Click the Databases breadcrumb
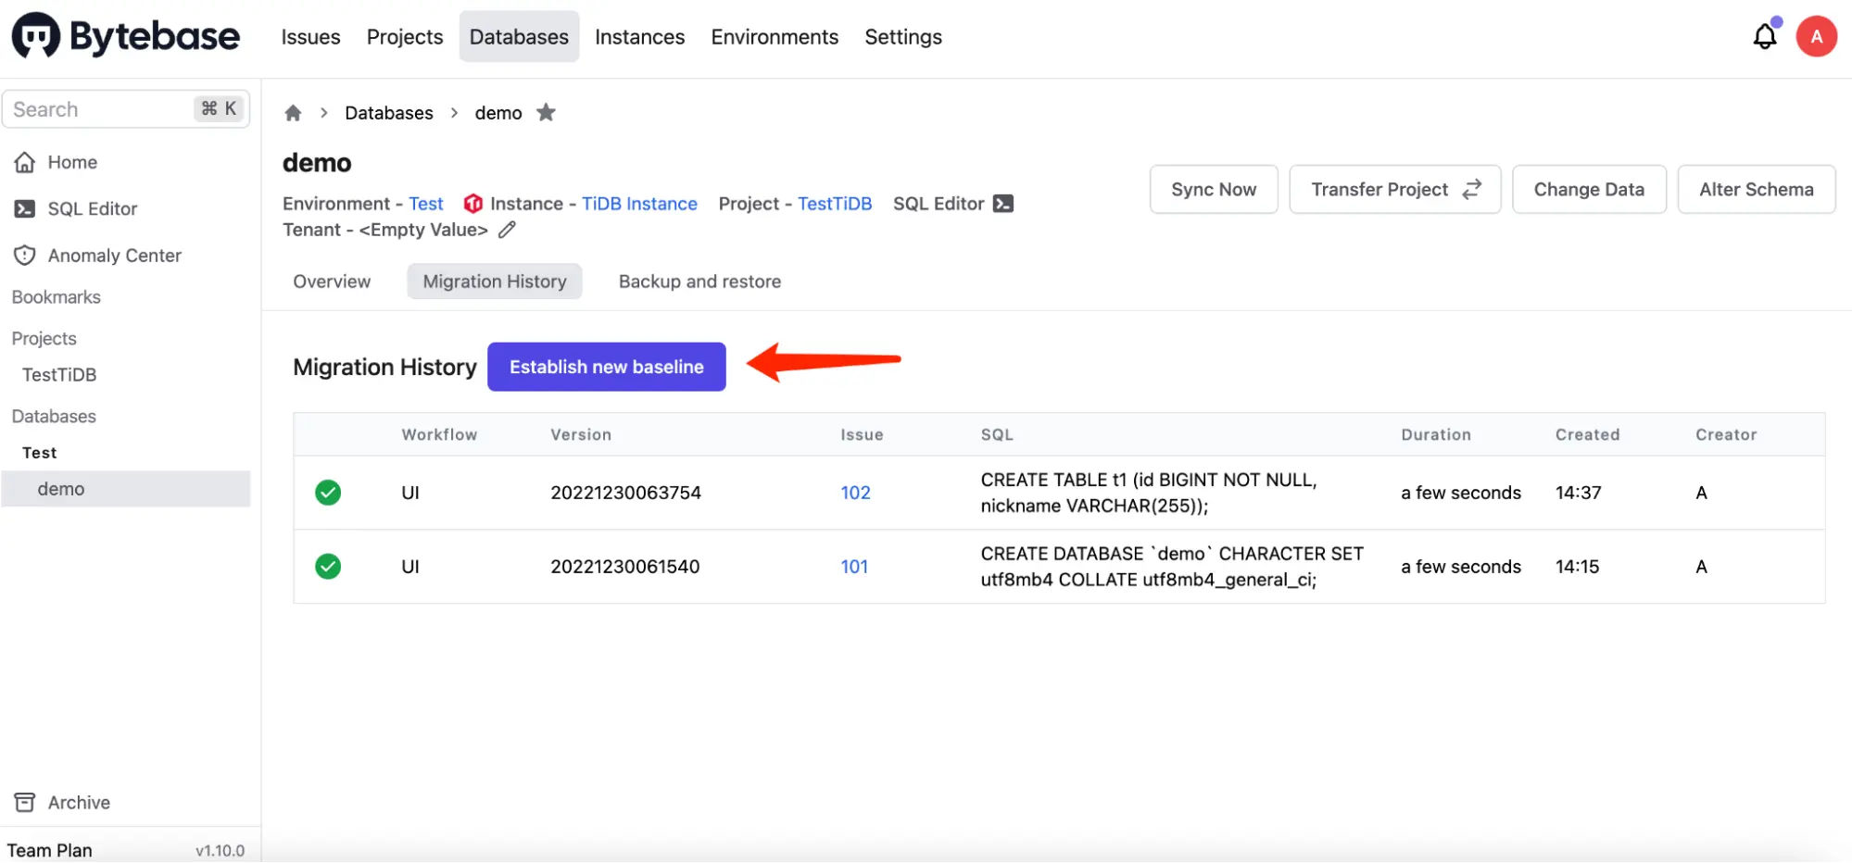Screen dimensions: 1852x863 (x=389, y=113)
